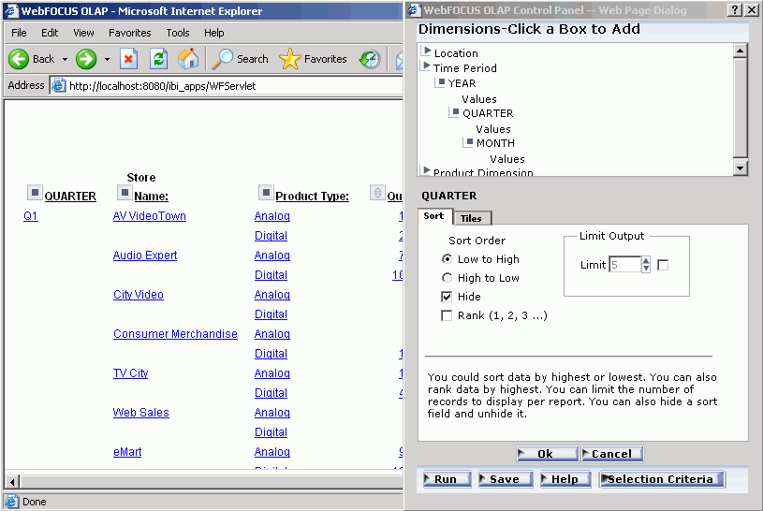Viewport: 763px width, 511px height.
Task: Click the dimensions list scroll down arrow
Action: (741, 168)
